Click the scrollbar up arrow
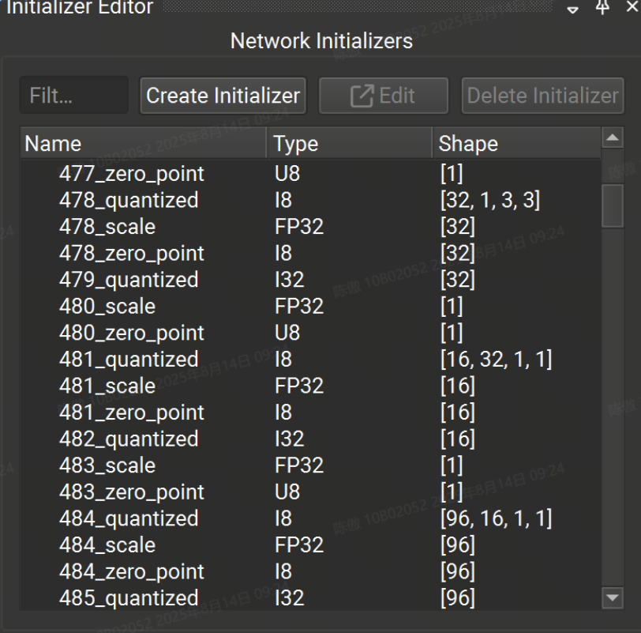641x633 pixels. (x=613, y=138)
